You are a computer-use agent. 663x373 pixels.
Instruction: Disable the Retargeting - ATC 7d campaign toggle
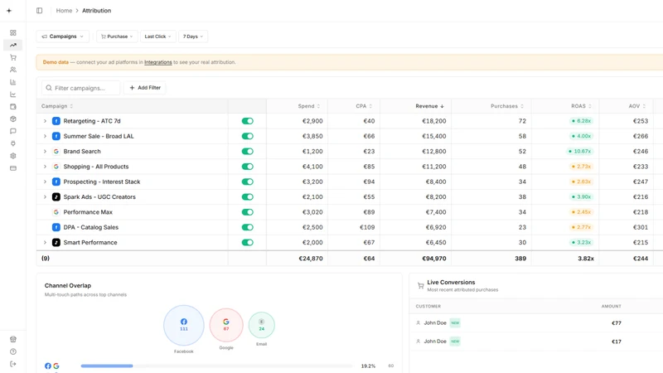tap(247, 121)
